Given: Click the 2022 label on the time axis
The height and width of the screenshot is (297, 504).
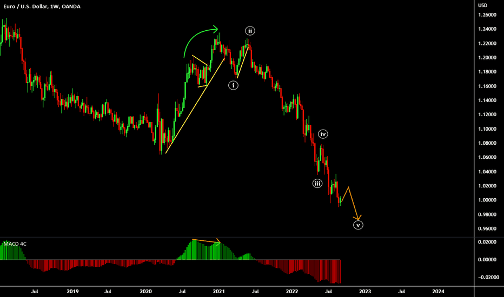Looking at the screenshot, I should tap(292, 291).
